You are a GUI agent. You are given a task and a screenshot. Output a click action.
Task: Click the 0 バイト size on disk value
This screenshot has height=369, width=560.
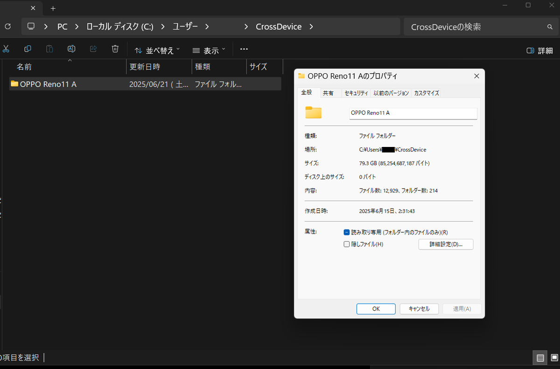click(367, 177)
